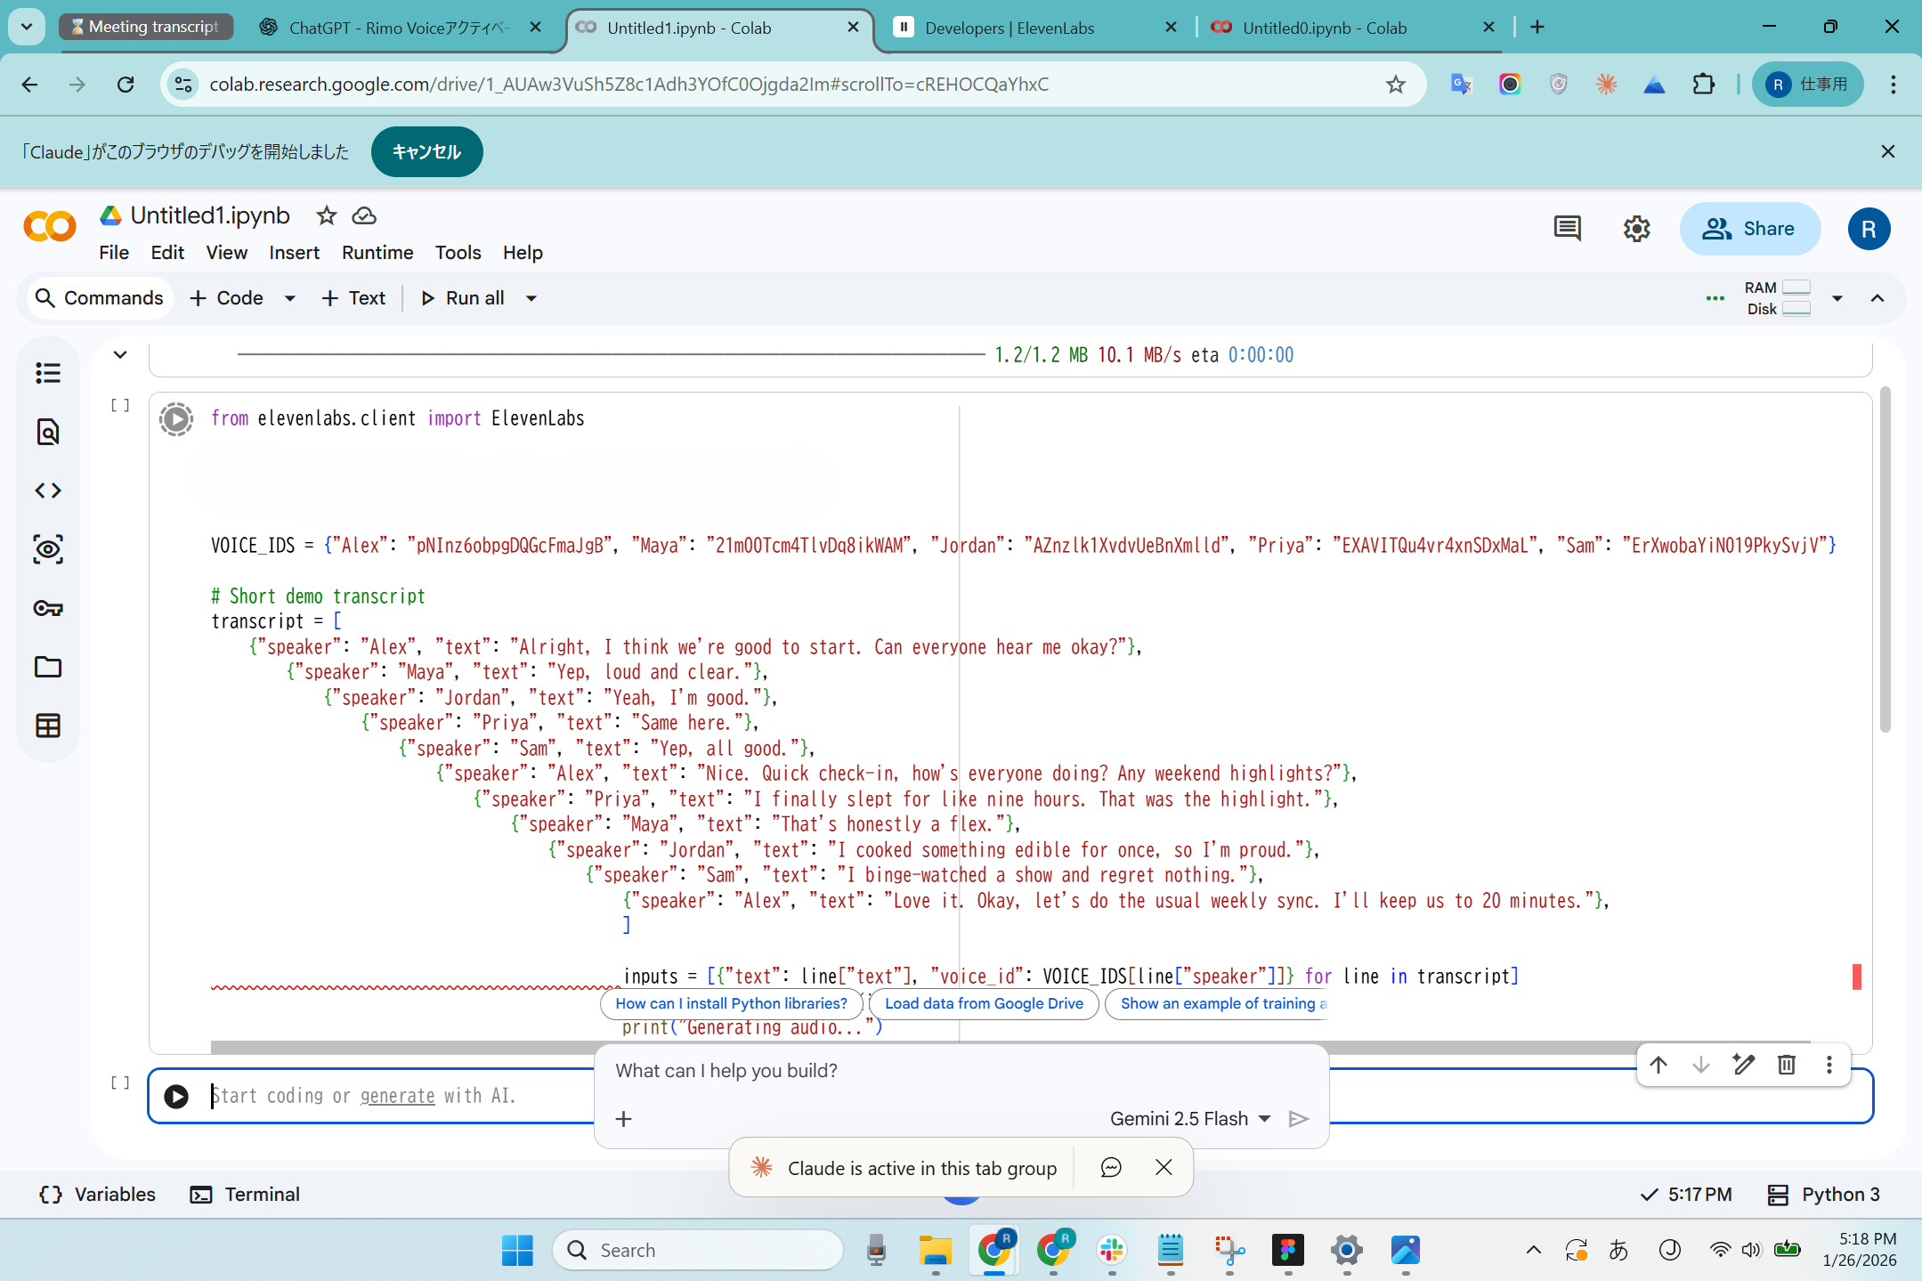Edit the cell with the AI wand icon
1922x1281 pixels.
[1743, 1065]
